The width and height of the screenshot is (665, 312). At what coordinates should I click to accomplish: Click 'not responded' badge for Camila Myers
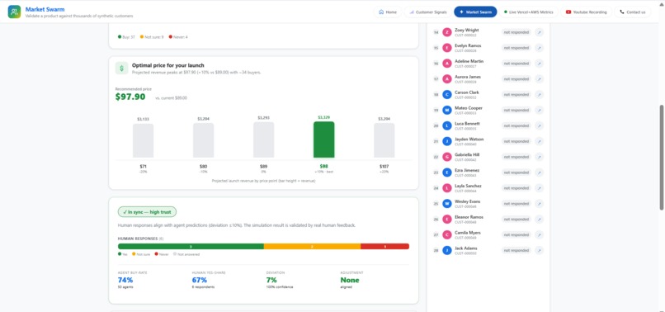click(x=516, y=234)
